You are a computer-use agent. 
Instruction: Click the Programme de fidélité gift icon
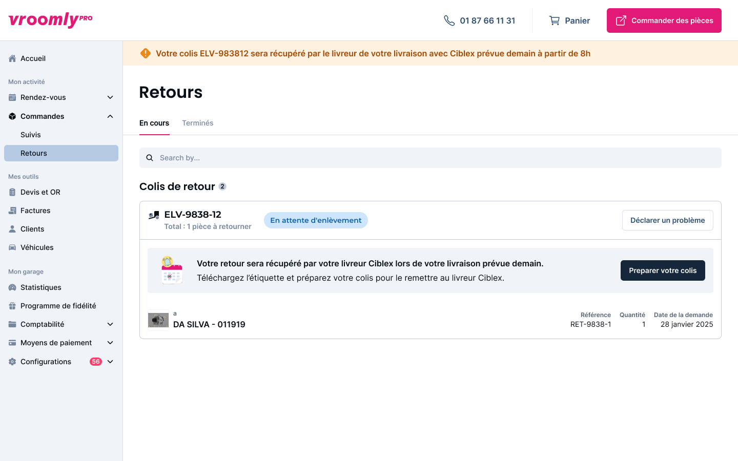tap(12, 306)
